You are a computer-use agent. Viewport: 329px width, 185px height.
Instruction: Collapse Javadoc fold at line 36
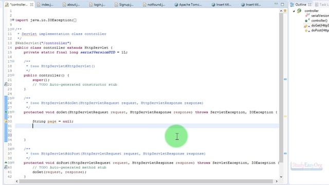point(13,149)
